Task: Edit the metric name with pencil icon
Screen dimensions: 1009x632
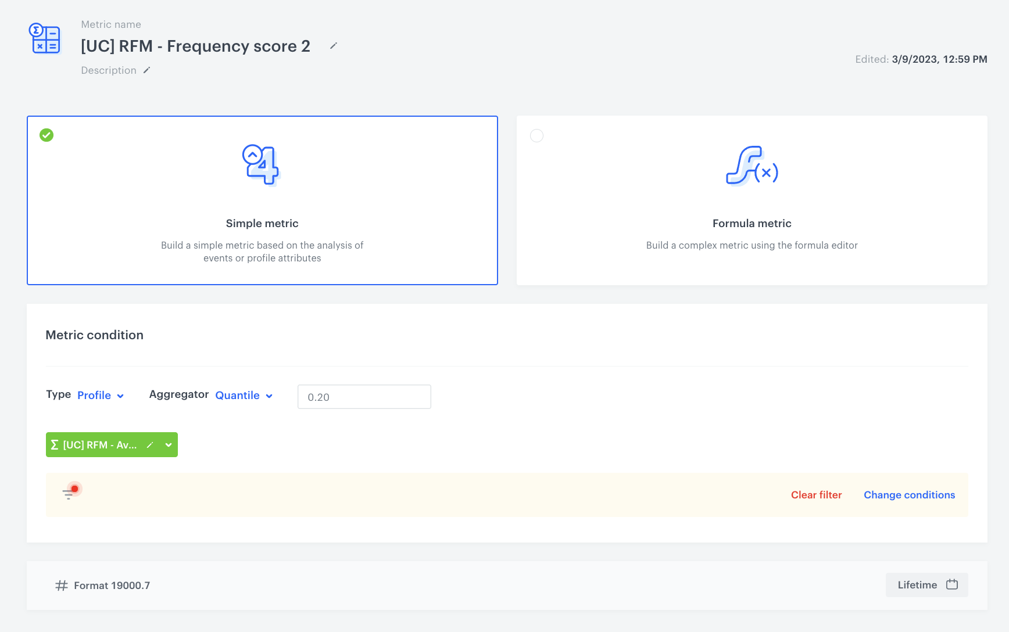Action: coord(334,46)
